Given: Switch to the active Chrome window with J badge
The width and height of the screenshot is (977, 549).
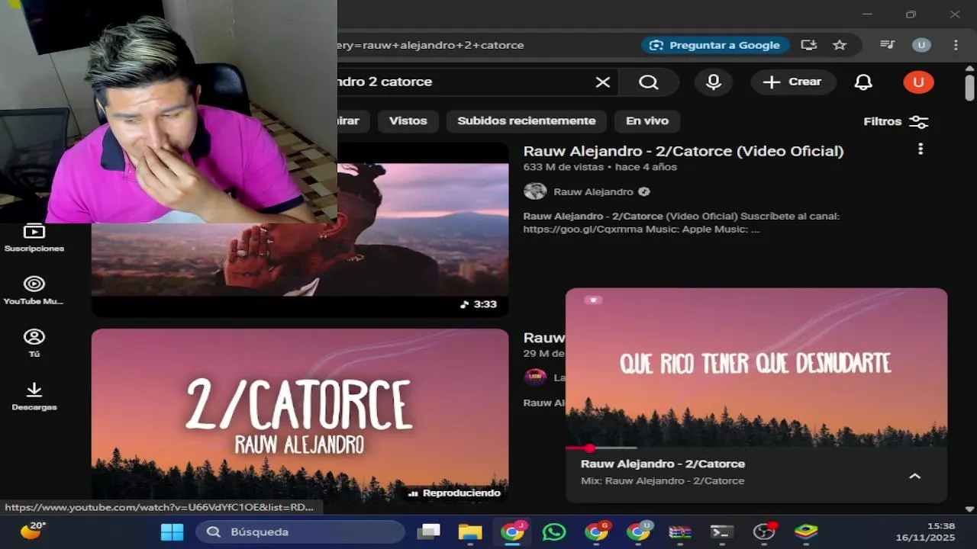Looking at the screenshot, I should [512, 531].
